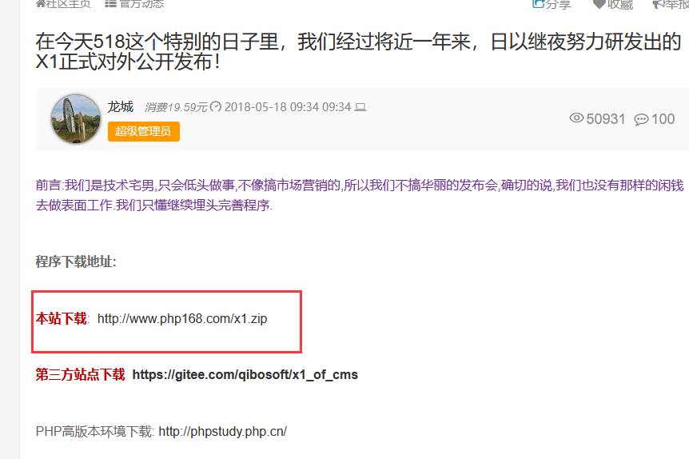
Task: Click the laptop device icon after timestamp
Action: [x=360, y=107]
